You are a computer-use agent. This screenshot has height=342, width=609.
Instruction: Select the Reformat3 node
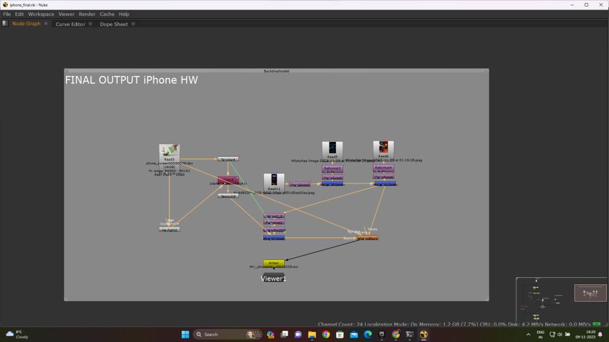[x=332, y=169]
